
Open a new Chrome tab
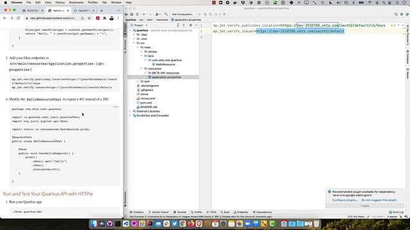(x=101, y=11)
